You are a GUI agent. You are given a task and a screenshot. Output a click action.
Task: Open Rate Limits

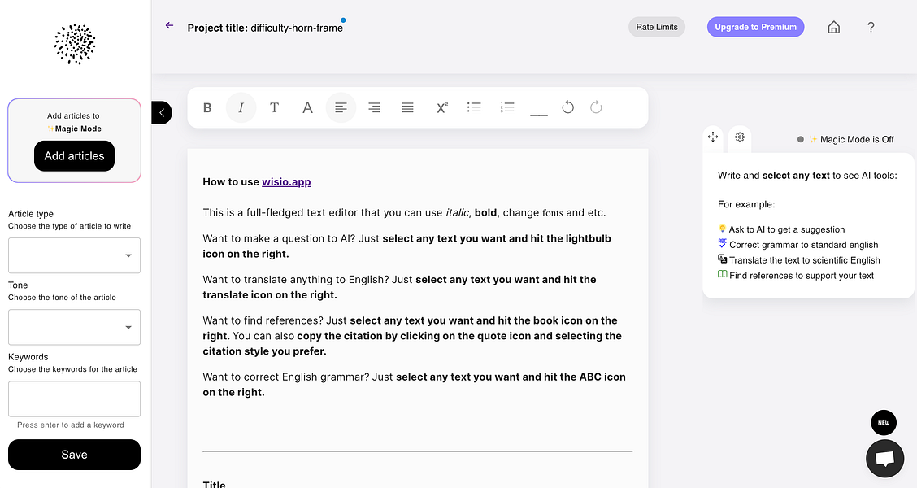pyautogui.click(x=657, y=27)
